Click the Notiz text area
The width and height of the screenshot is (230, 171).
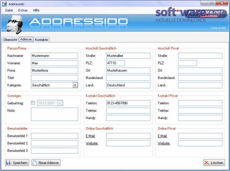pyautogui.click(x=54, y=114)
